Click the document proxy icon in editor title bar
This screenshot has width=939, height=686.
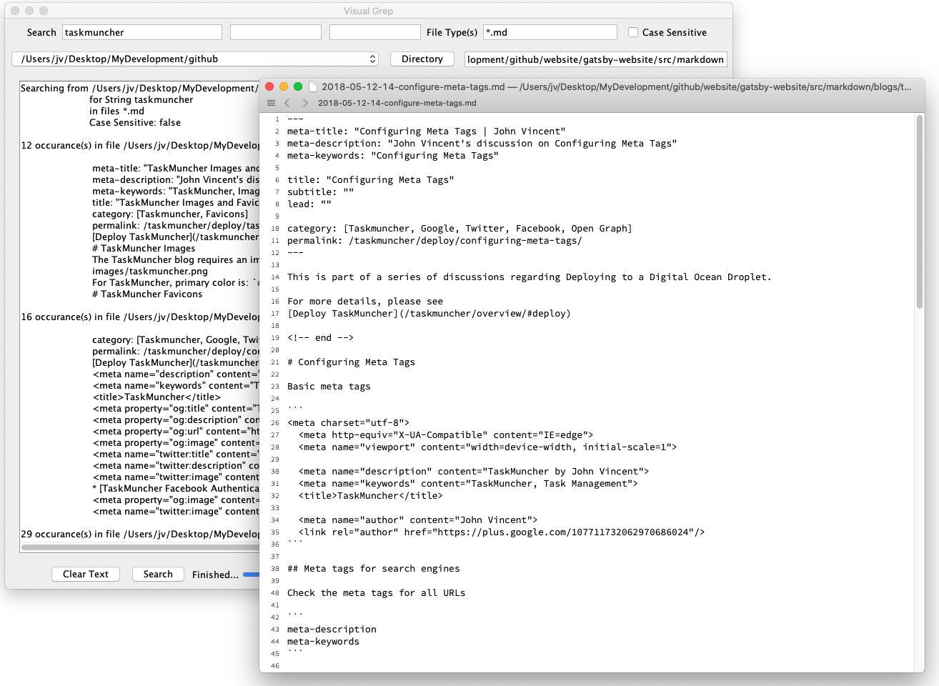(x=312, y=86)
